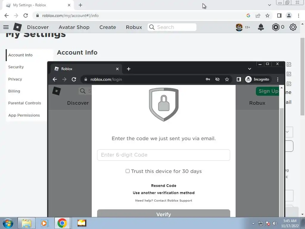305x229 pixels.
Task: Click the Roblox logo in the settings window
Action: coord(18,27)
